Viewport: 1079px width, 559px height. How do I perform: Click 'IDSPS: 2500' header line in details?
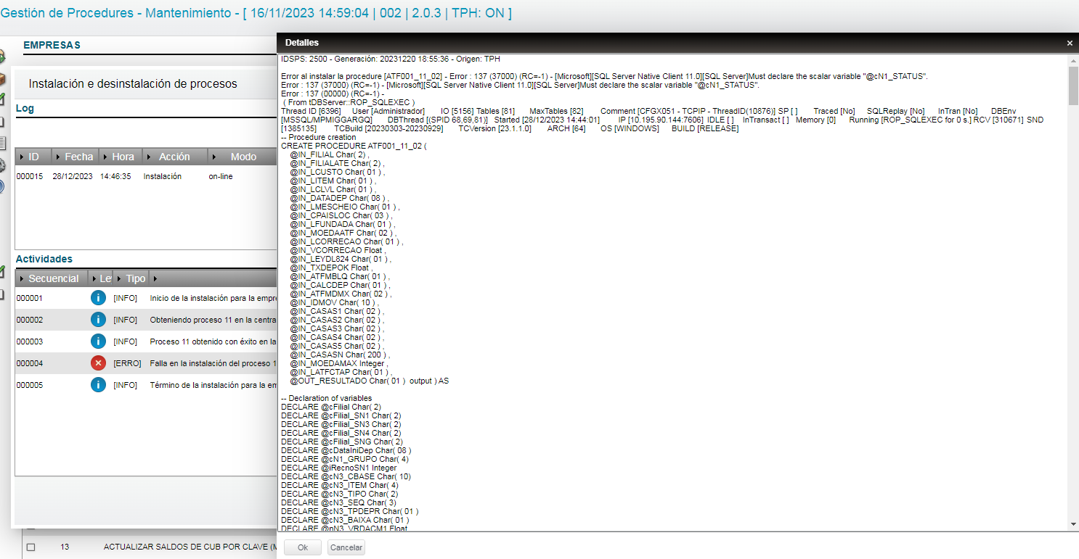pyautogui.click(x=391, y=59)
